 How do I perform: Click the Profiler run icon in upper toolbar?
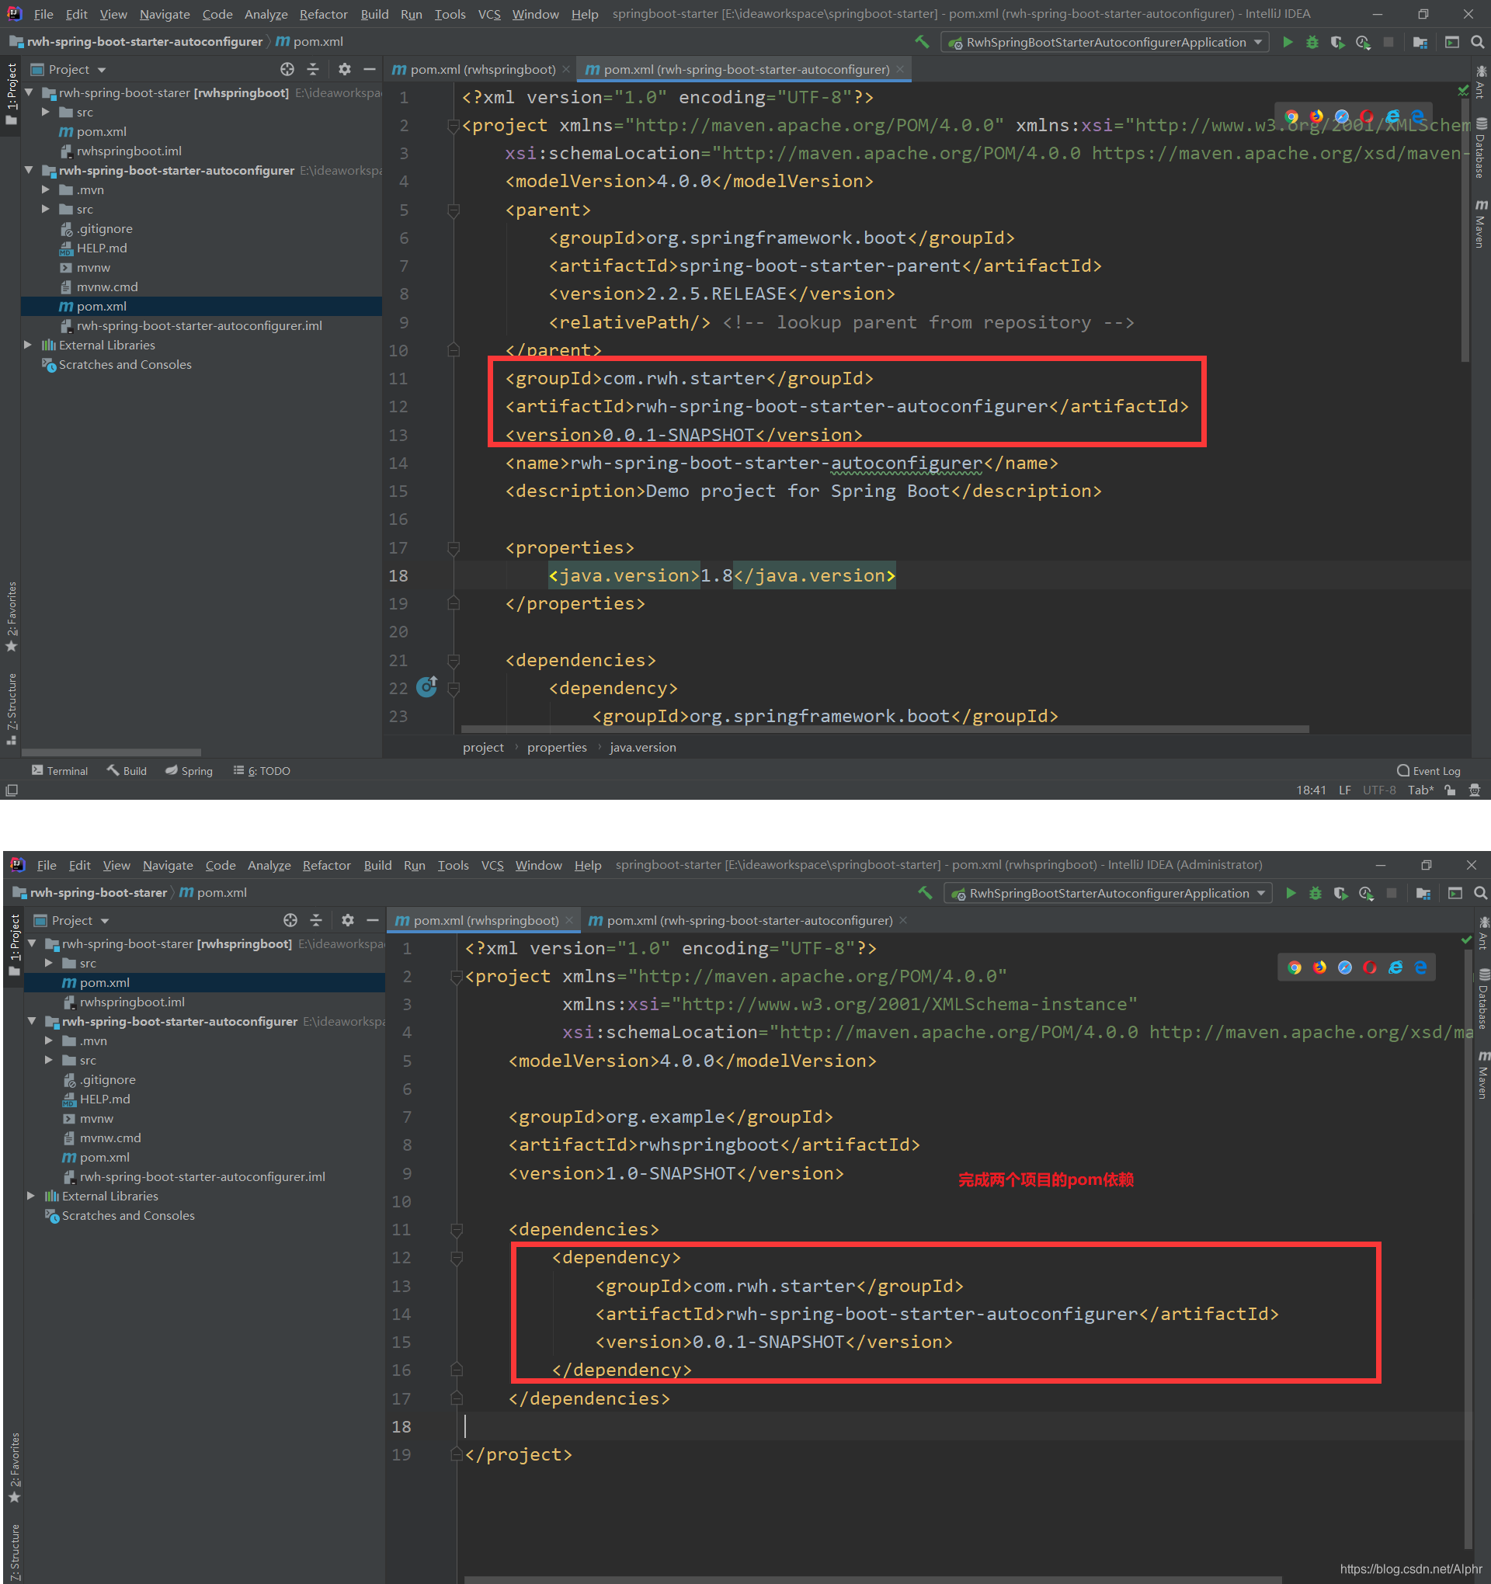(x=1364, y=42)
